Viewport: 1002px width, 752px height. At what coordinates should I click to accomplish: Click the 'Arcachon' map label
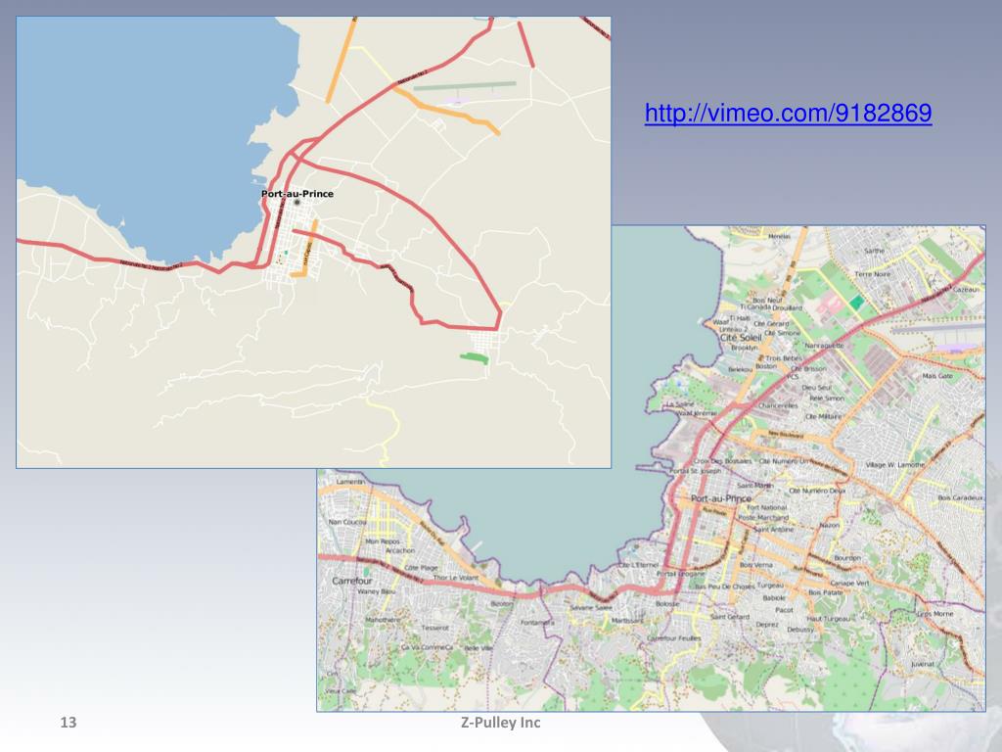(x=399, y=550)
